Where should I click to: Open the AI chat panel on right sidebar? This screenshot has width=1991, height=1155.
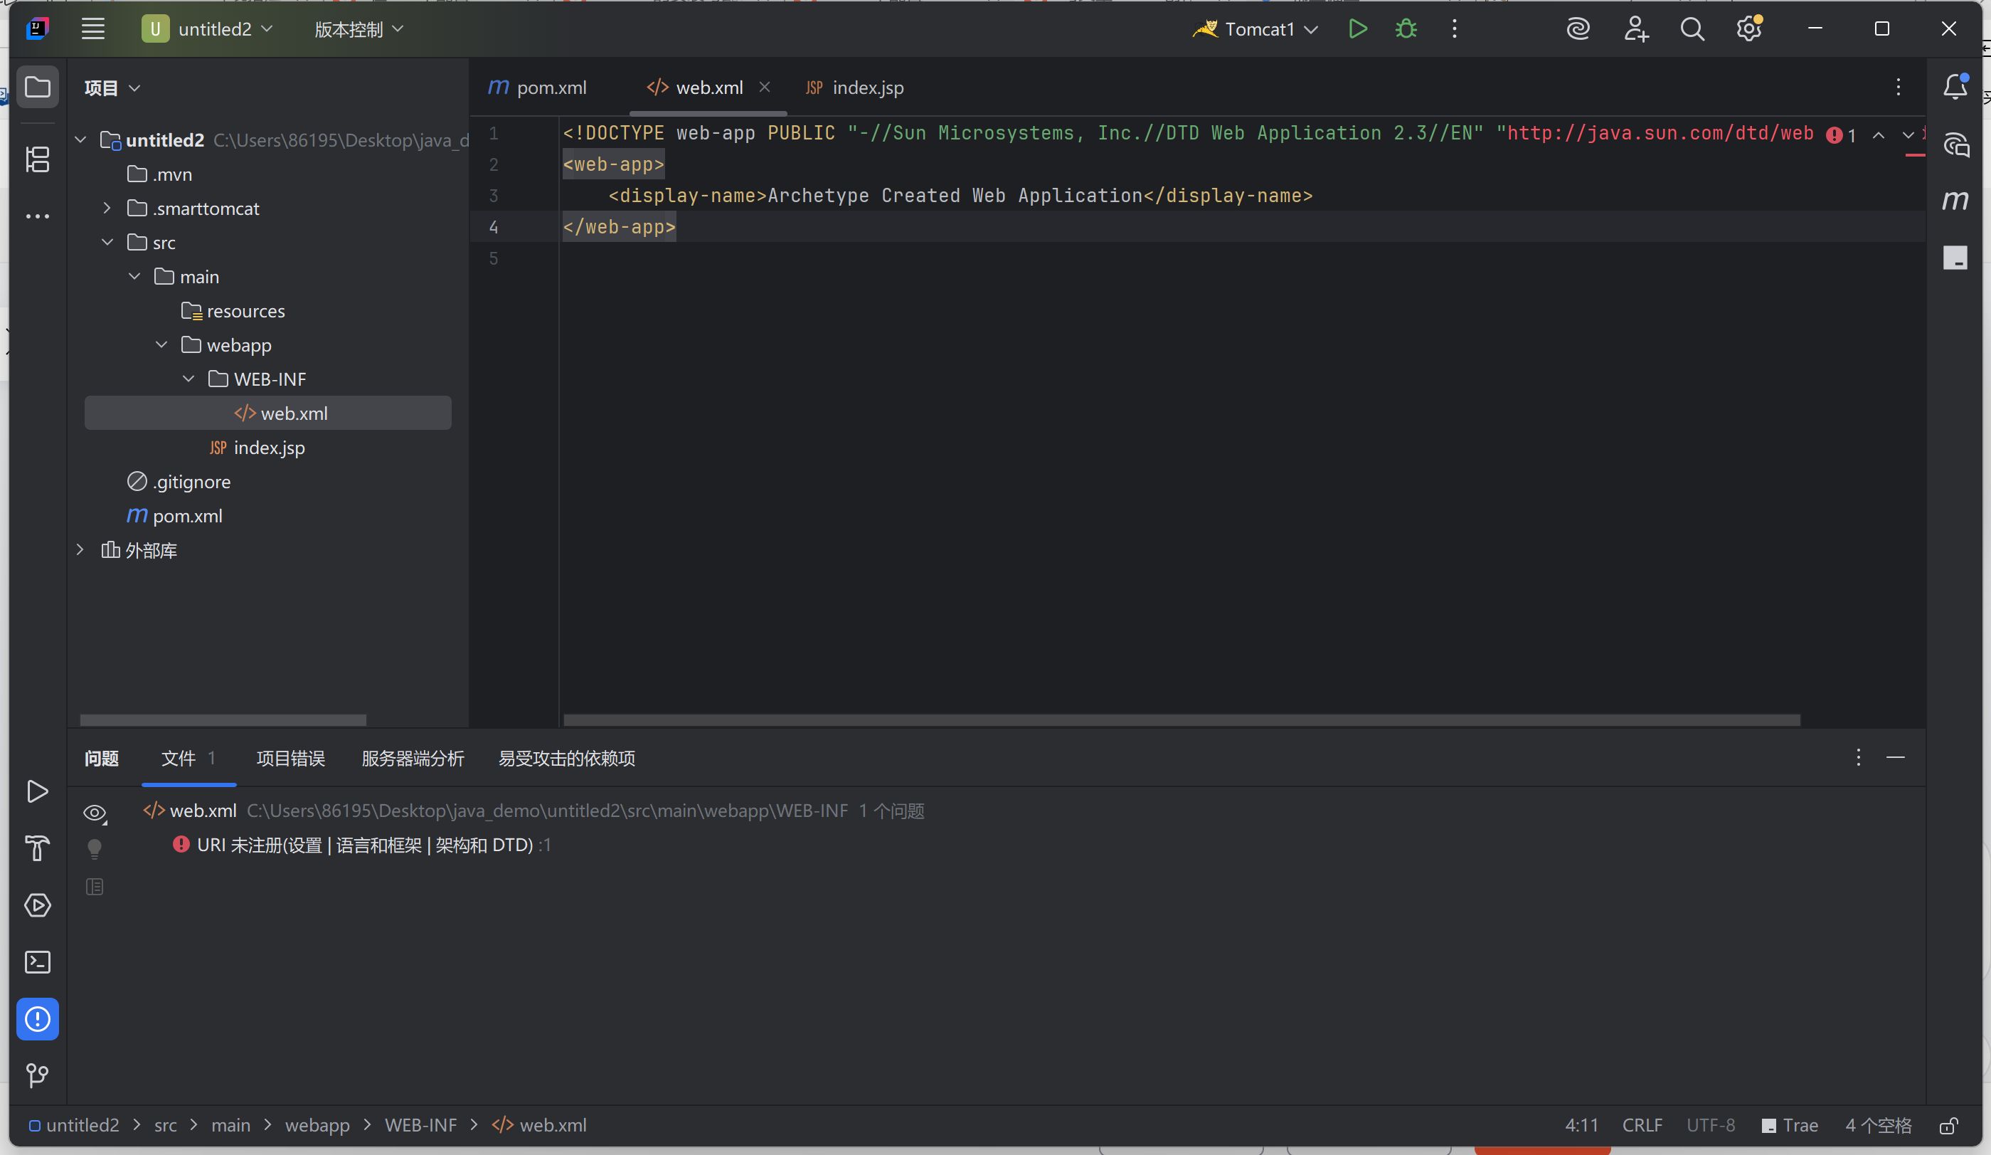[1955, 145]
